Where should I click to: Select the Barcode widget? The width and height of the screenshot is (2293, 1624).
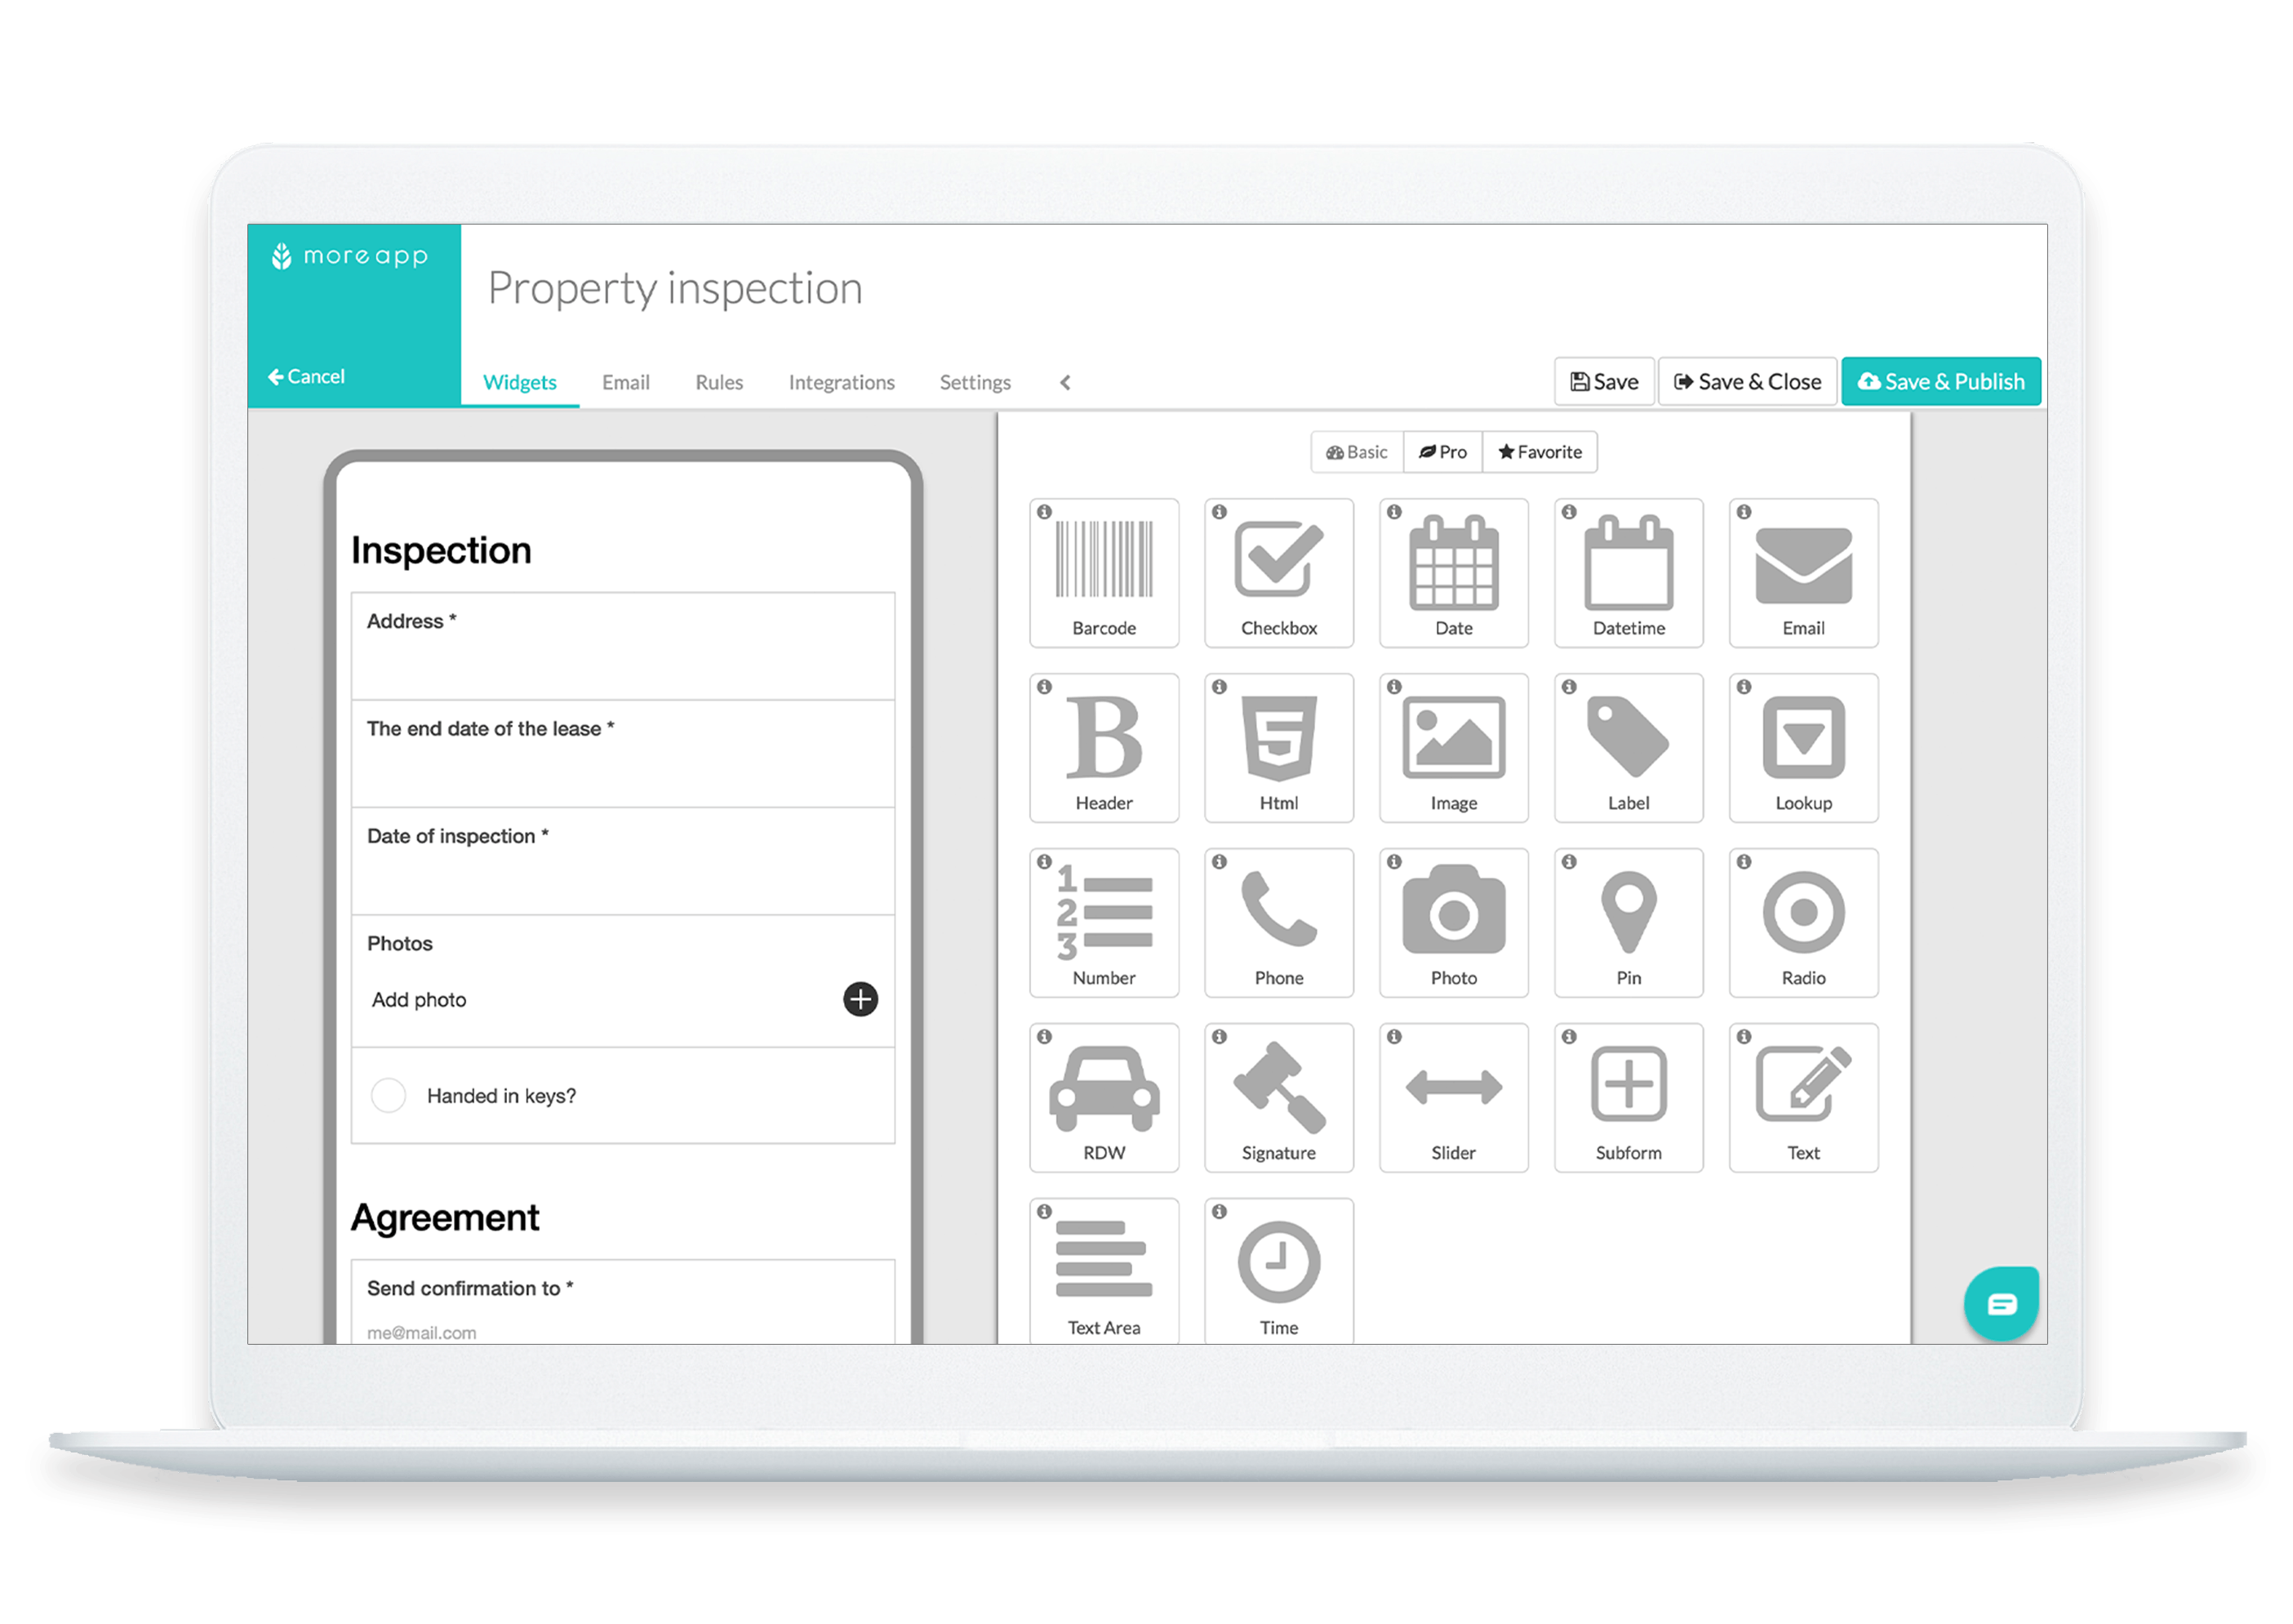1104,564
